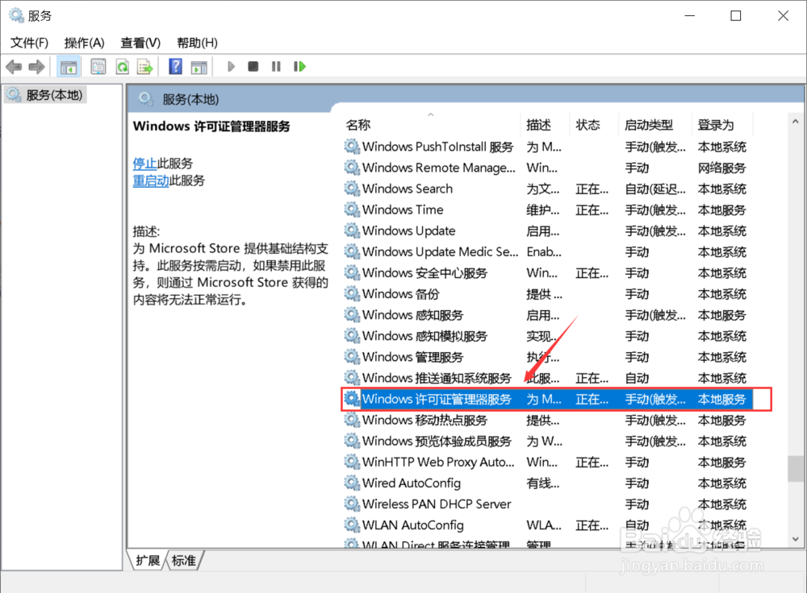Viewport: 807px width, 593px height.
Task: Toggle the Action pane toolbar icon
Action: click(199, 67)
